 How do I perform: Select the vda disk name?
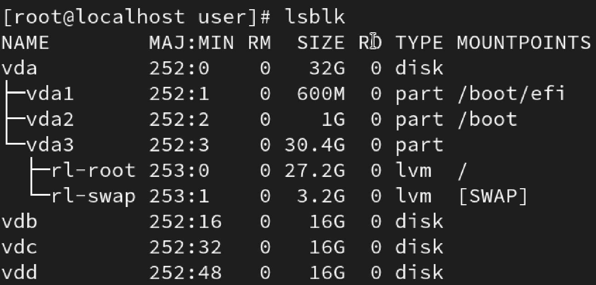19,68
